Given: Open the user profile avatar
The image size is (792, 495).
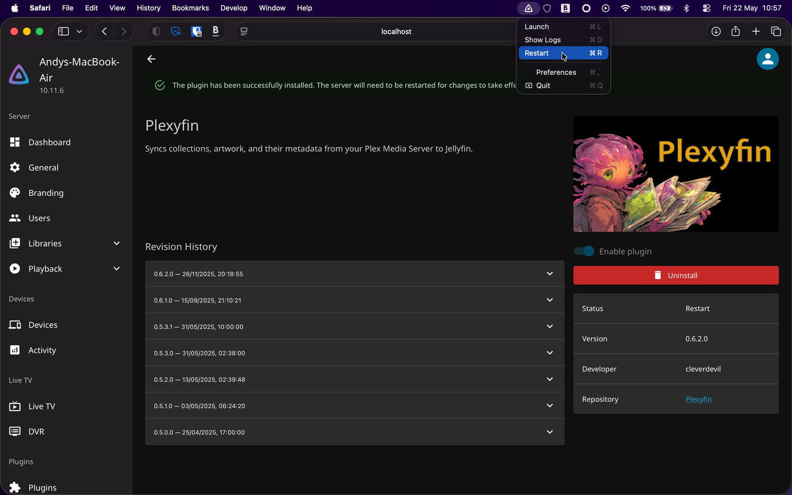Looking at the screenshot, I should click(767, 59).
